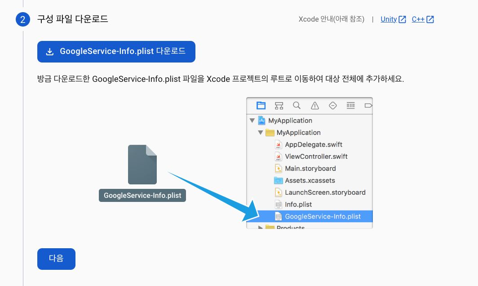Select the Xcode breakpoint navigator icon

(368, 106)
